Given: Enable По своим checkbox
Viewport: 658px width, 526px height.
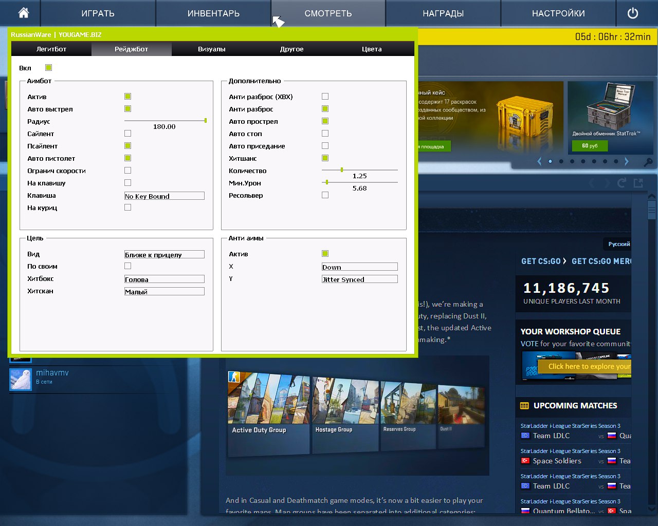Looking at the screenshot, I should 128,266.
